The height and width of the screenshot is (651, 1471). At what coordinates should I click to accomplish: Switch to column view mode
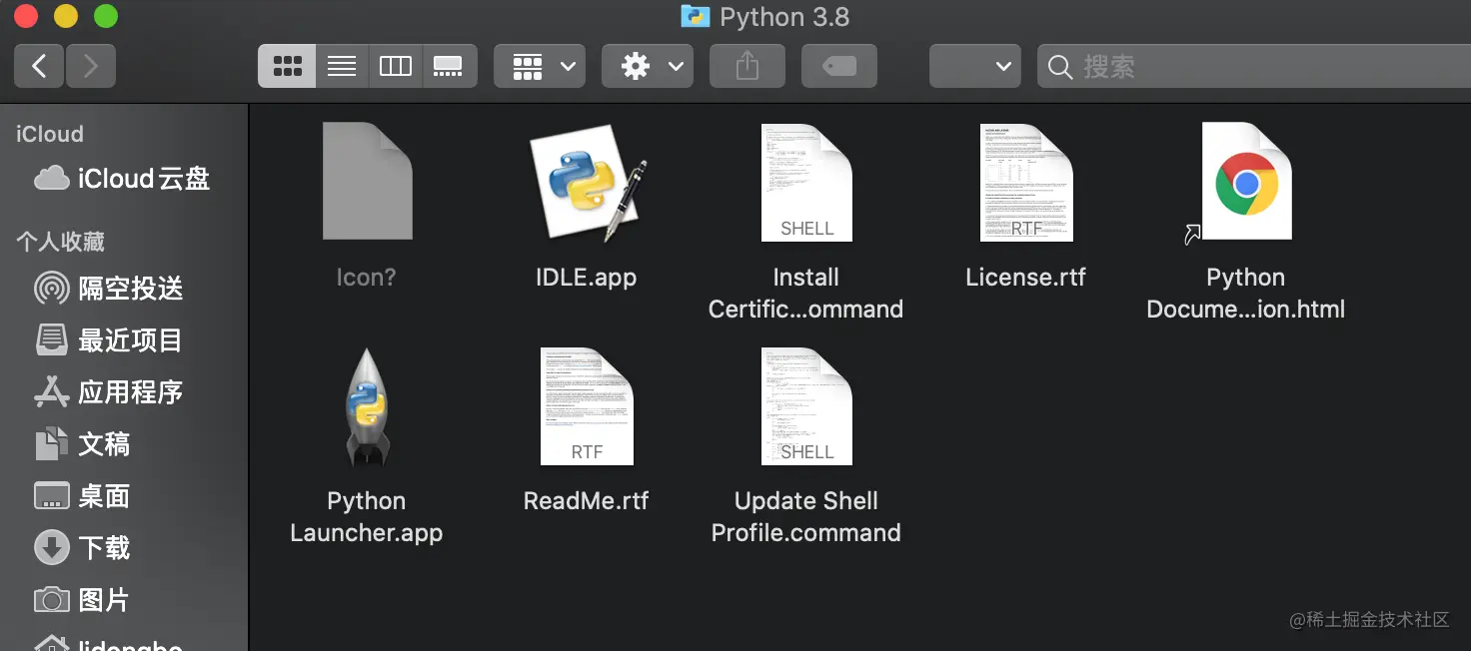(x=396, y=66)
